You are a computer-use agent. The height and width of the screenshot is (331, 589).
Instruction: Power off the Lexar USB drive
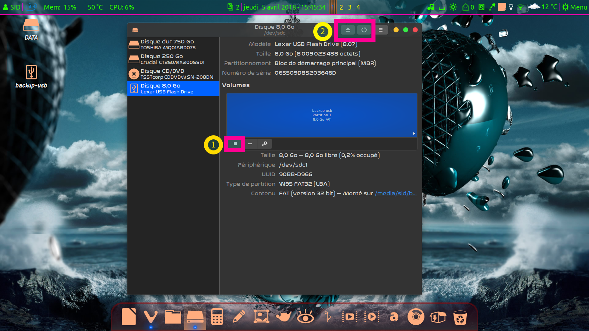[364, 30]
